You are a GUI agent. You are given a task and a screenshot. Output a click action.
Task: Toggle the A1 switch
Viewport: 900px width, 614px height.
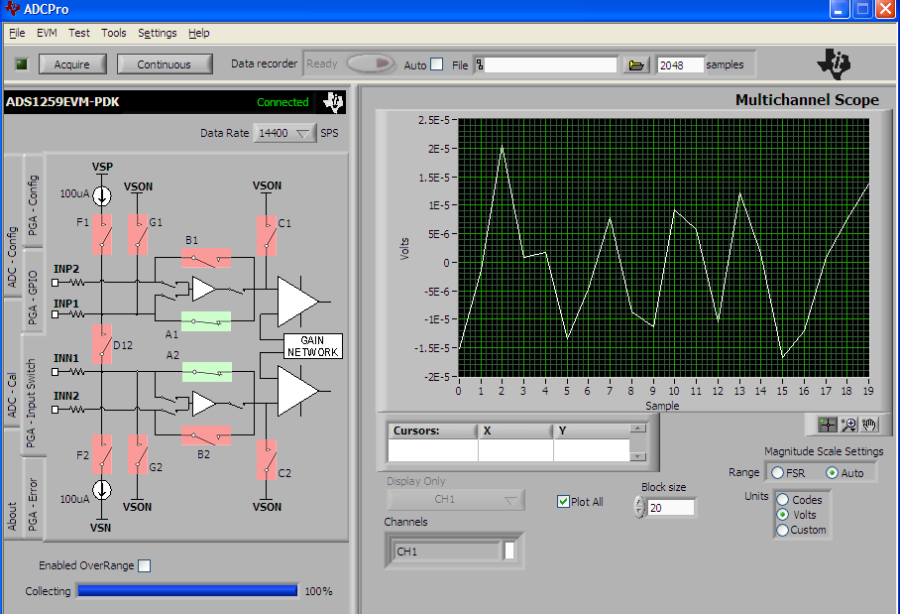click(206, 321)
